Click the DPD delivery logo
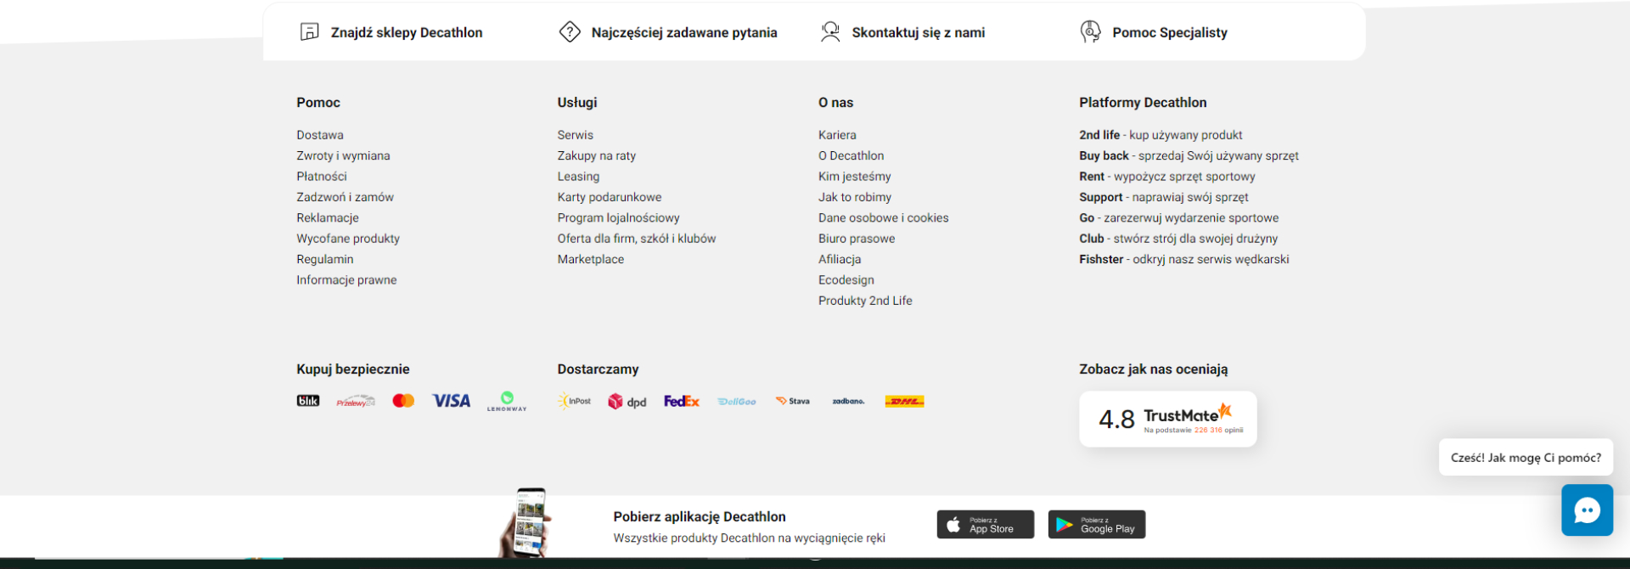This screenshot has width=1630, height=569. [627, 402]
